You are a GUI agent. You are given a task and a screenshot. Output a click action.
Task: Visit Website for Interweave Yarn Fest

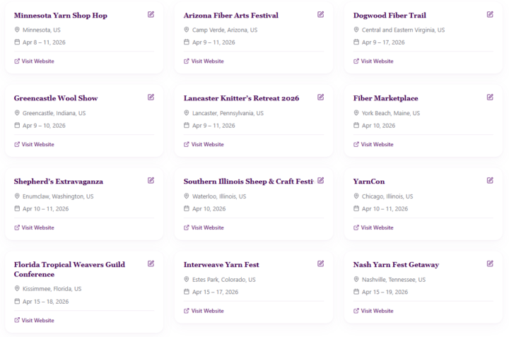[204, 311]
